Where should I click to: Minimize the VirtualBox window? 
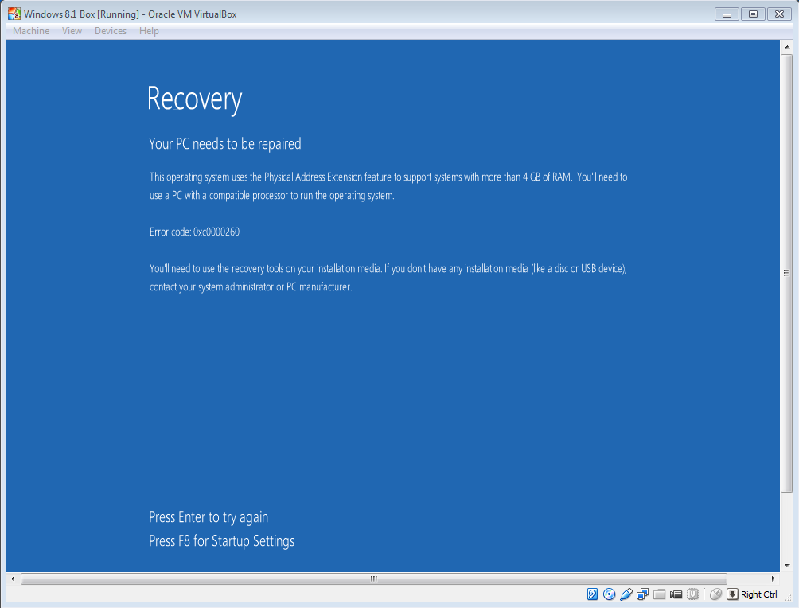click(x=727, y=14)
